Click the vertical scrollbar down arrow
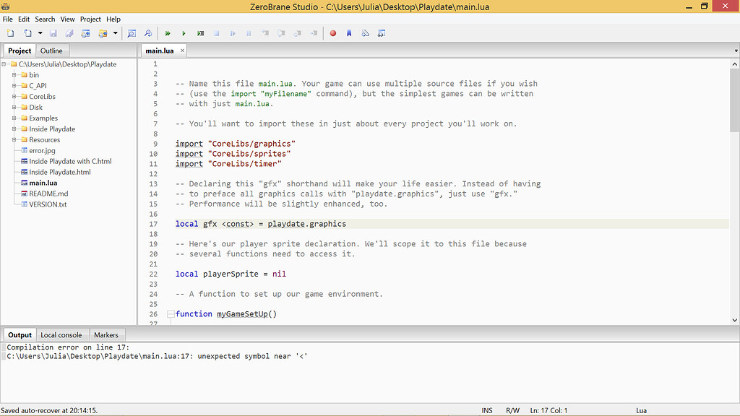Viewport: 740px width, 416px height. point(734,319)
